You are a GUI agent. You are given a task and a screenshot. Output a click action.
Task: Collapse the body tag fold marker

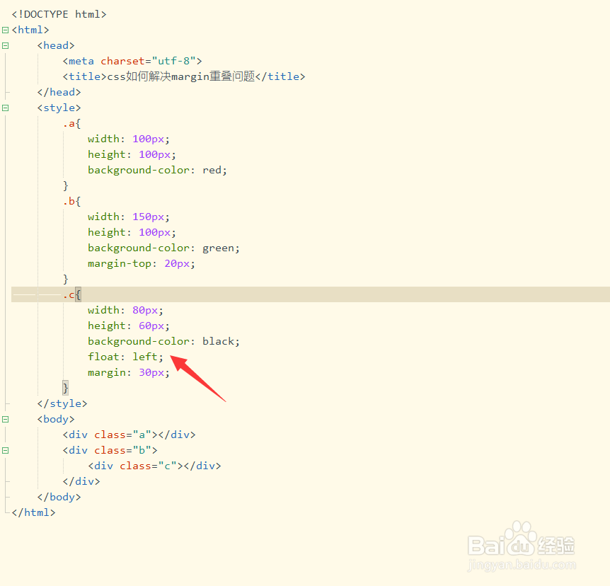point(5,419)
